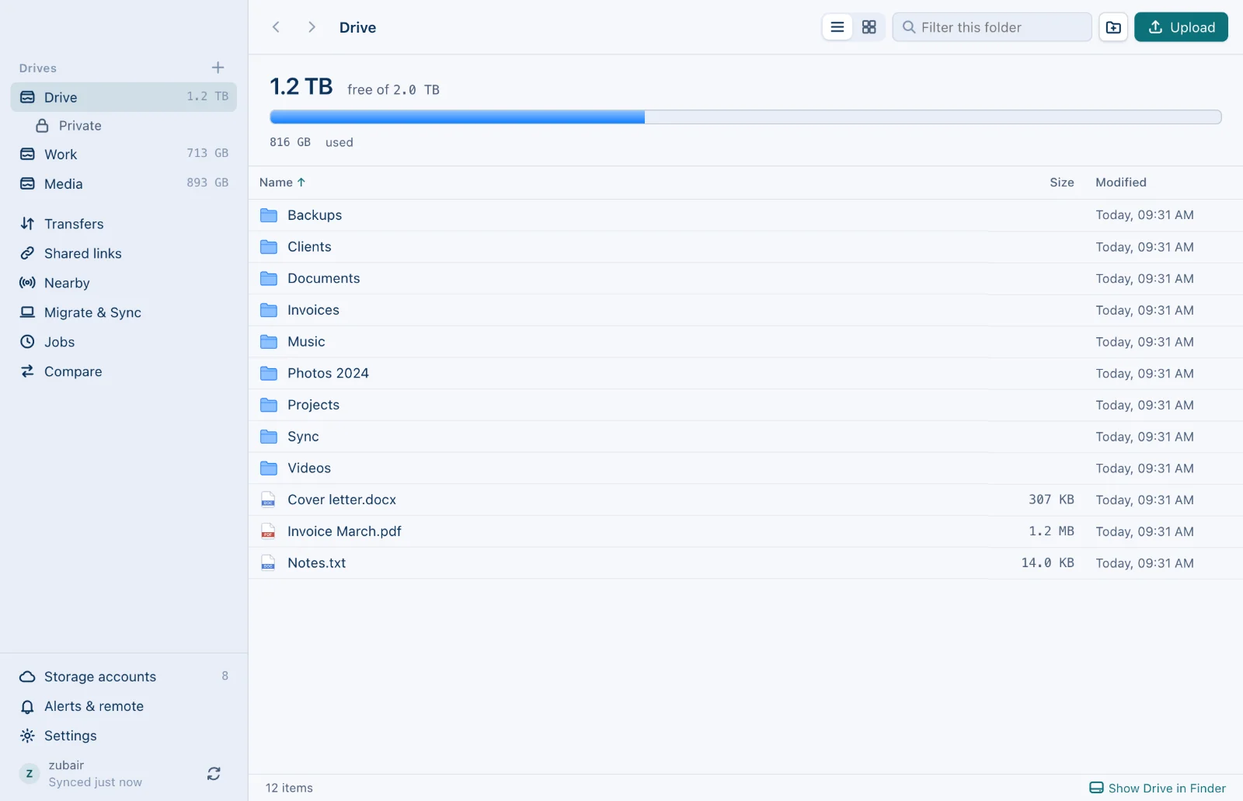This screenshot has width=1243, height=801.
Task: Click the storage usage bar
Action: 745,117
